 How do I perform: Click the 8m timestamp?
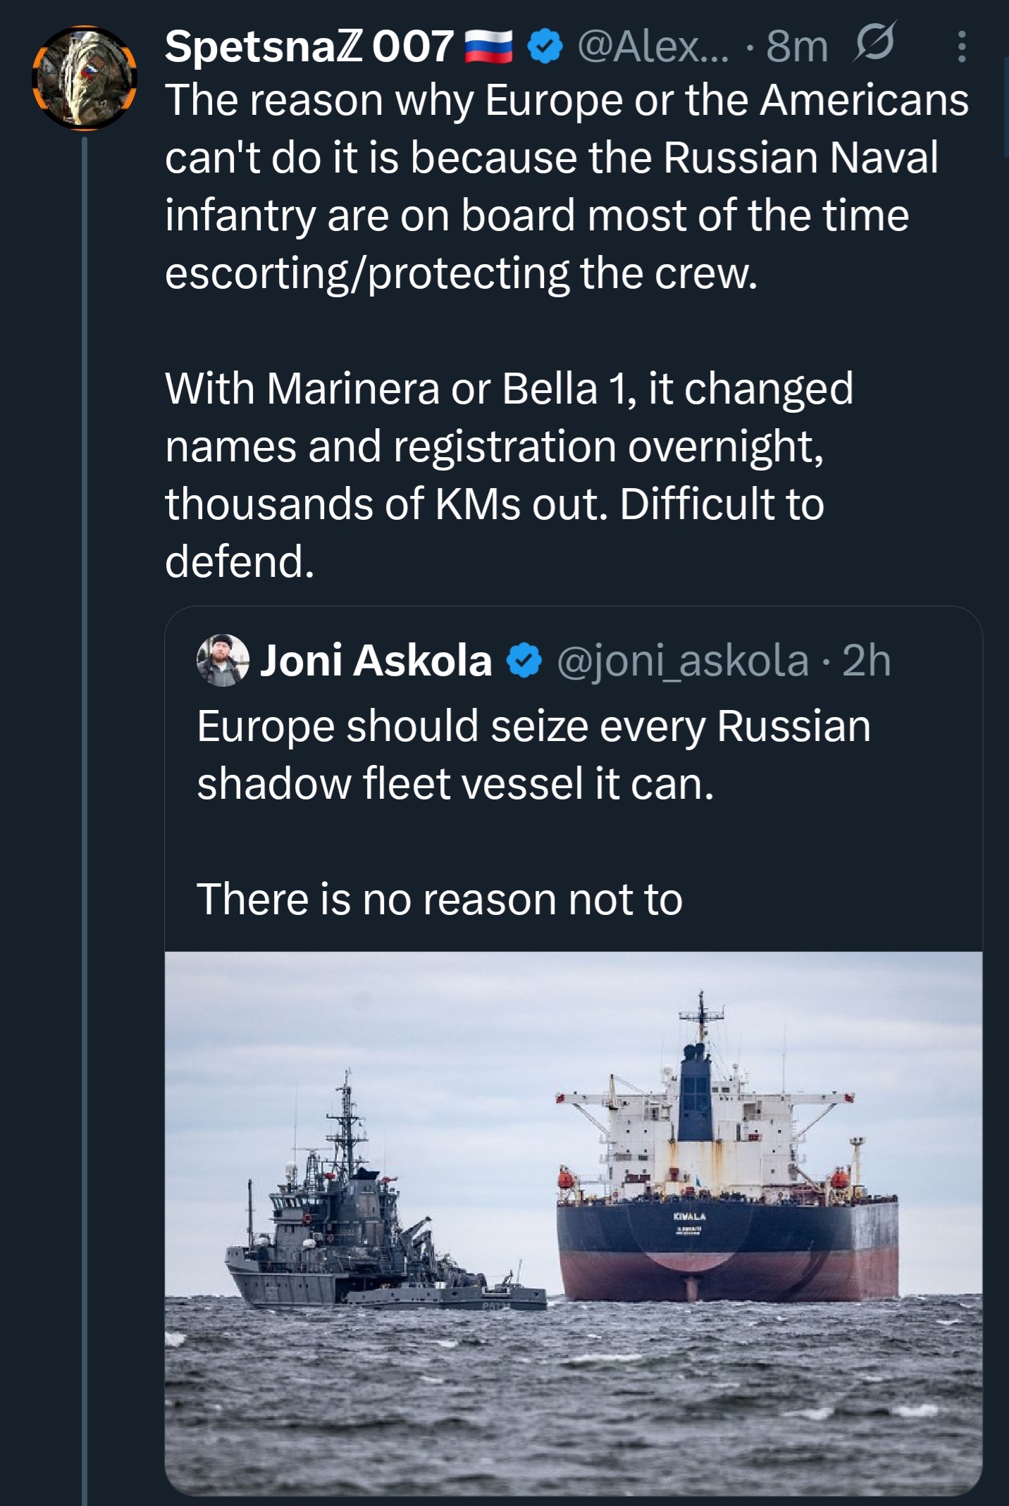point(796,47)
